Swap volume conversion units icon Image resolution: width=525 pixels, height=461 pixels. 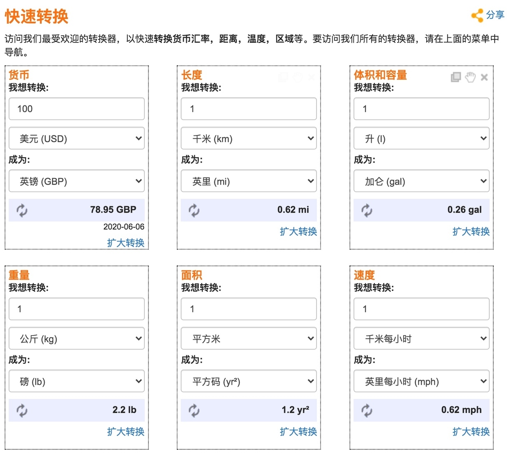coord(367,210)
